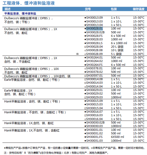The width and height of the screenshot is (147, 155).
Task: Click description DPBS 10X含钙、镁 row
Action: point(37,76)
